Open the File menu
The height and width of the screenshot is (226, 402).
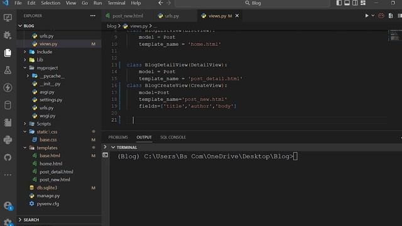(x=18, y=3)
